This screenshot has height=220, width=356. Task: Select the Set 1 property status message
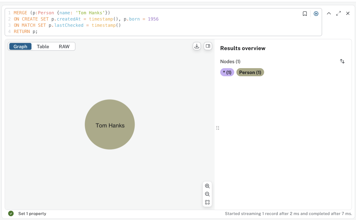click(32, 213)
